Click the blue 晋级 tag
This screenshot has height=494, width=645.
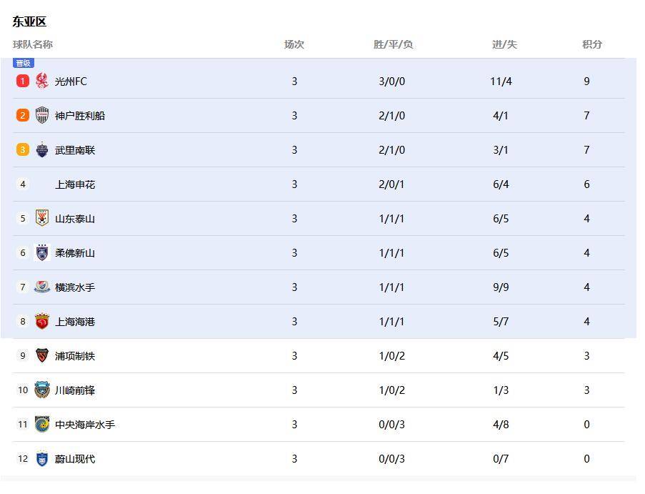click(24, 63)
